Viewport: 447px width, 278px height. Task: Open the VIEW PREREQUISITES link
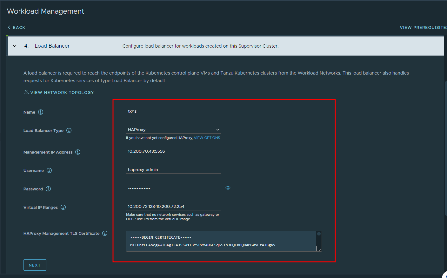[423, 28]
